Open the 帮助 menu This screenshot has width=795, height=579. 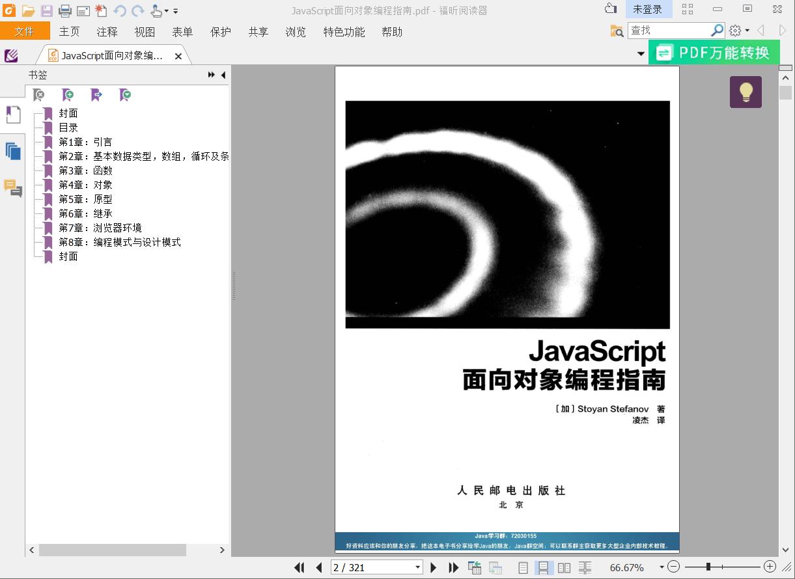click(392, 31)
